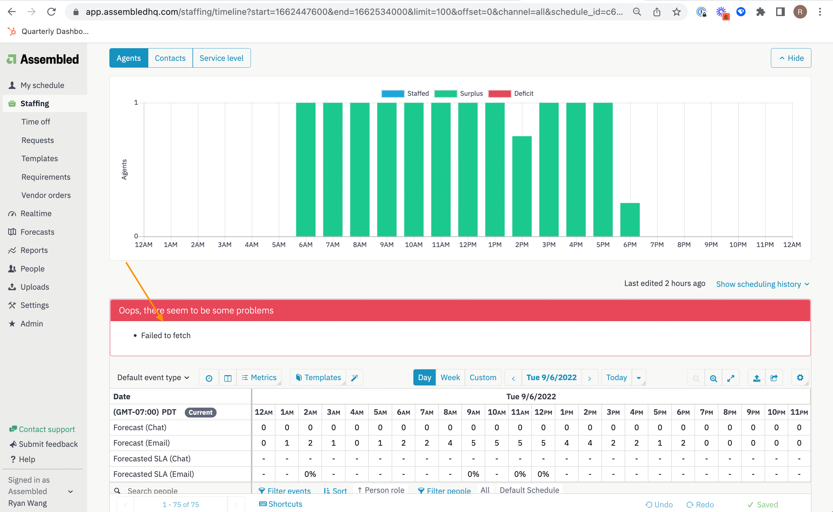Screen dimensions: 833x512
Task: Click the upload schedule icon
Action: pyautogui.click(x=757, y=378)
